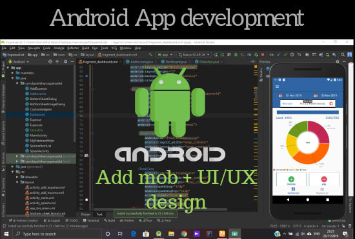This screenshot has height=239, width=355.
Task: Collapse the layout folder
Action: 17,182
